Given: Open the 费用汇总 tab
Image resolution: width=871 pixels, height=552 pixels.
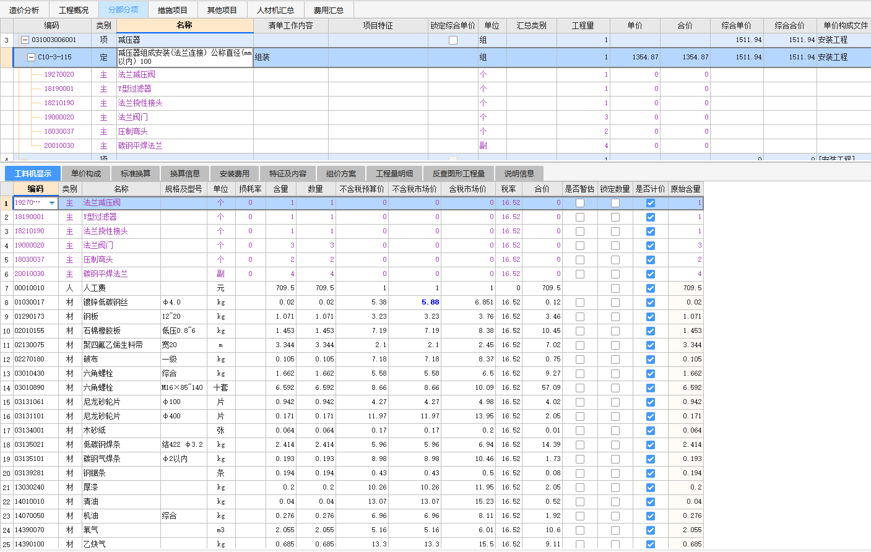Looking at the screenshot, I should (x=329, y=10).
